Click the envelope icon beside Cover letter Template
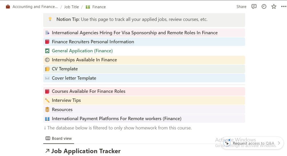The image size is (287, 156). pos(47,78)
